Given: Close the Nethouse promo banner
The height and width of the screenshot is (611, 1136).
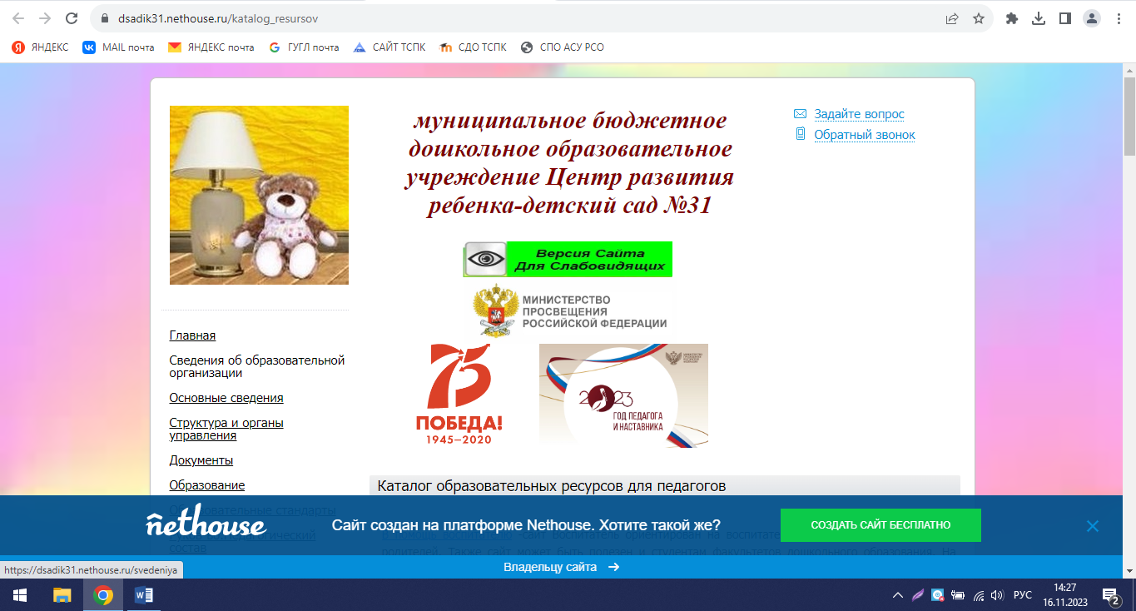Looking at the screenshot, I should pos(1093,526).
